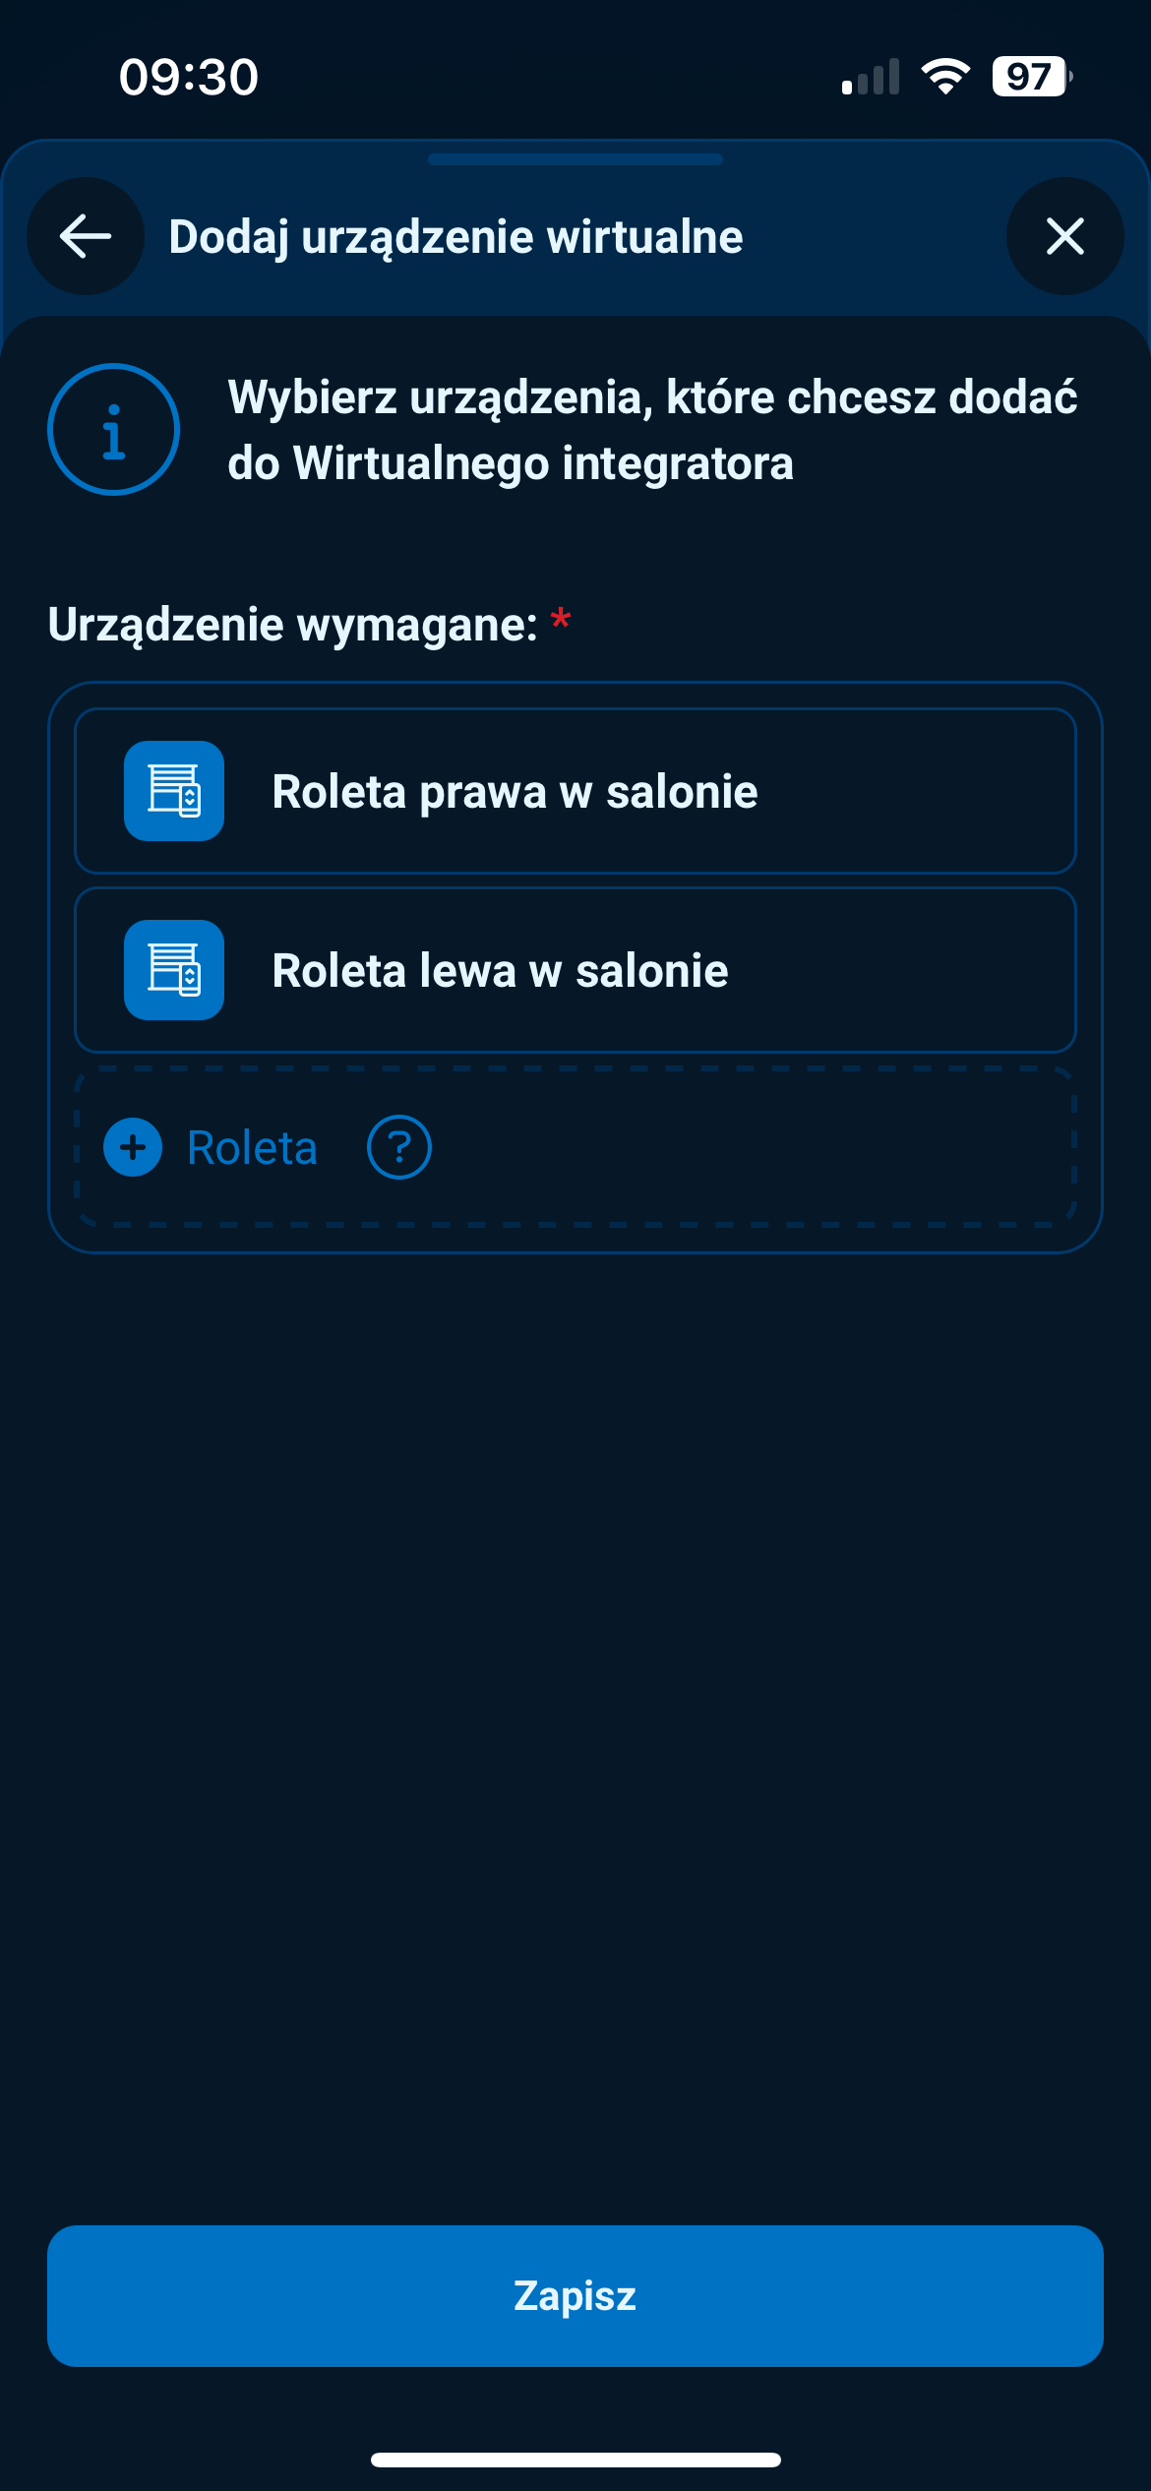Tap the battery indicator showing 97
The width and height of the screenshot is (1151, 2491).
1030,77
